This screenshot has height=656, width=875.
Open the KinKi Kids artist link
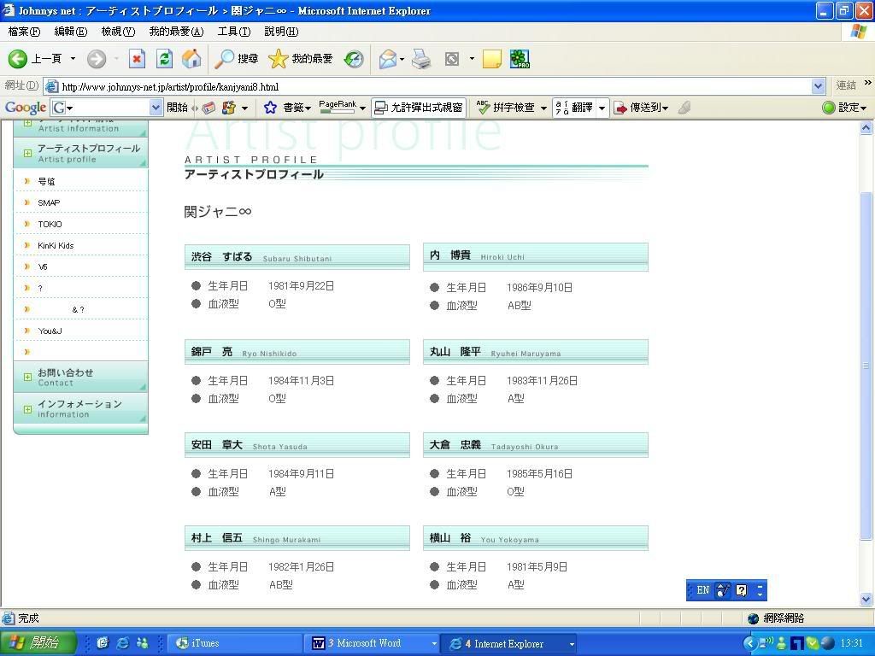(56, 246)
